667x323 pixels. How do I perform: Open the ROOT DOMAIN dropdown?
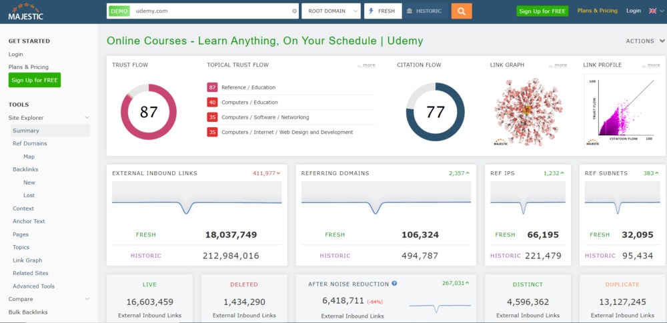(331, 11)
